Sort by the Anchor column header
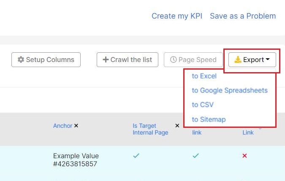The image size is (285, 181). point(63,126)
